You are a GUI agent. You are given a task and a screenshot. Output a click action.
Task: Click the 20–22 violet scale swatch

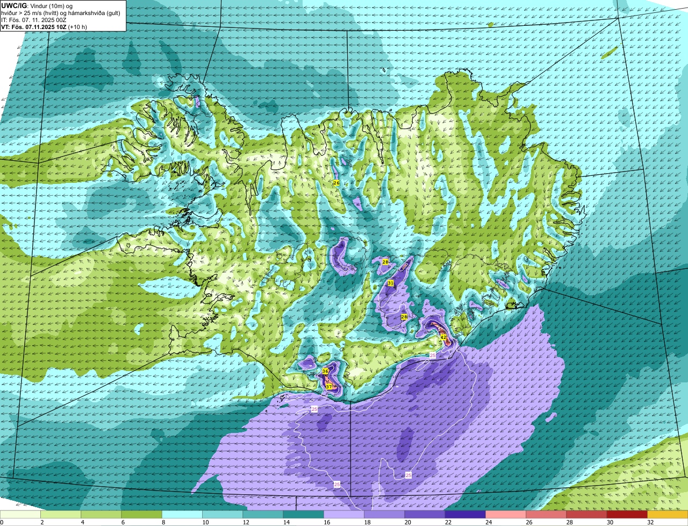[x=425, y=514]
